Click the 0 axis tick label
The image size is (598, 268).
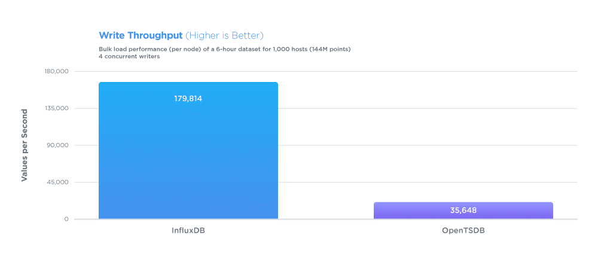(x=66, y=219)
